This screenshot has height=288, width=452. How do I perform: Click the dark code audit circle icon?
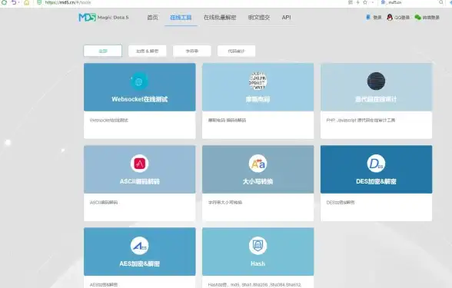pos(376,81)
